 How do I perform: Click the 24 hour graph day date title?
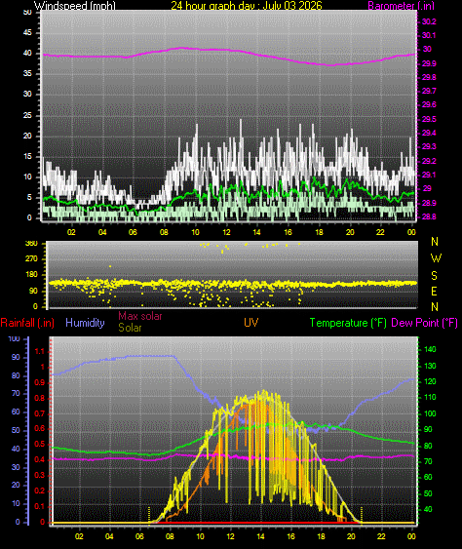[x=247, y=5]
